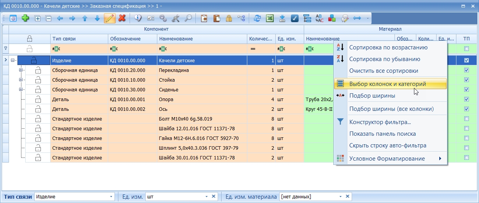479x203 pixels.
Task: Toggle the pencil edit mode icon
Action: [x=110, y=18]
